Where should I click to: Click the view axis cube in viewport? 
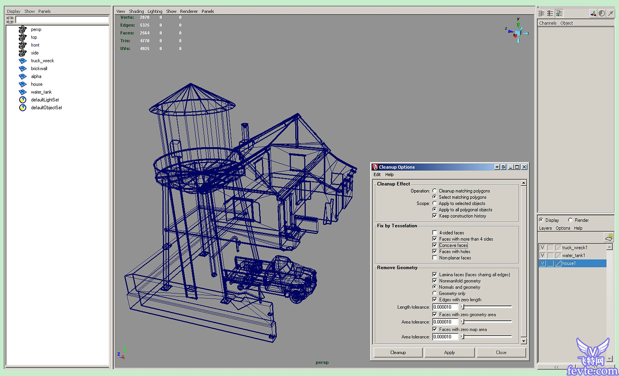tap(518, 31)
